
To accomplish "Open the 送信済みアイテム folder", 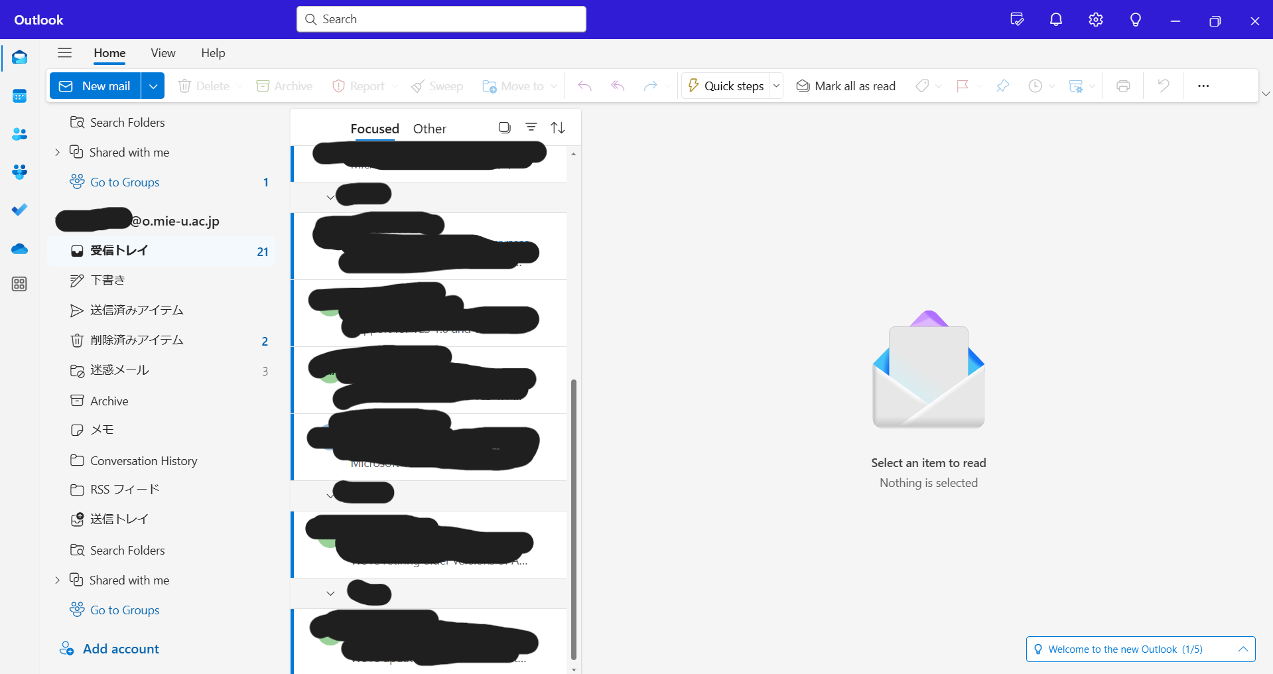I will pos(161,310).
